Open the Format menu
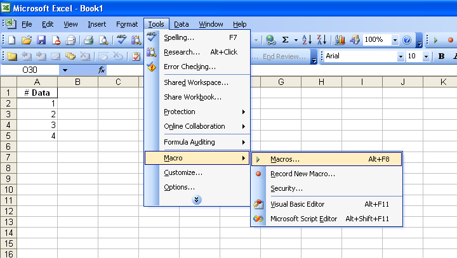The width and height of the screenshot is (457, 258). coord(127,24)
